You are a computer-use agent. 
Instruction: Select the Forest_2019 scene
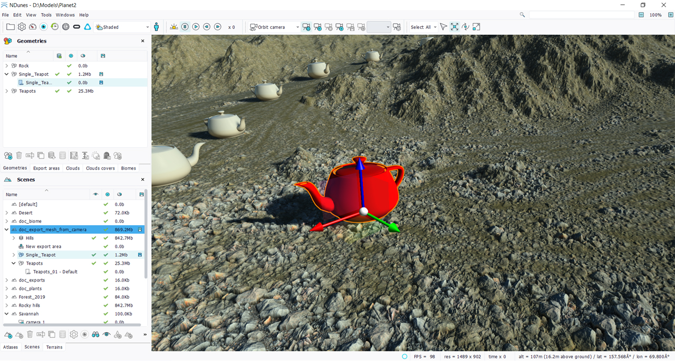[x=32, y=297]
